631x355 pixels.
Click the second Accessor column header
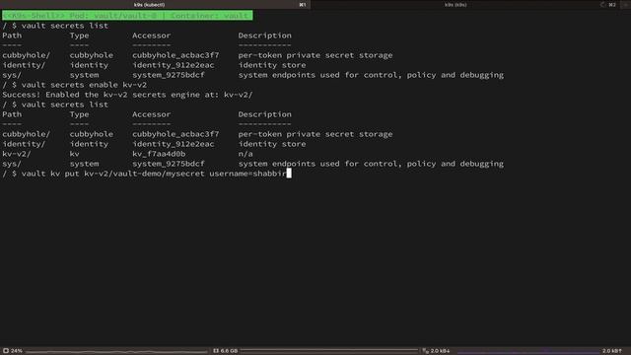tap(151, 114)
